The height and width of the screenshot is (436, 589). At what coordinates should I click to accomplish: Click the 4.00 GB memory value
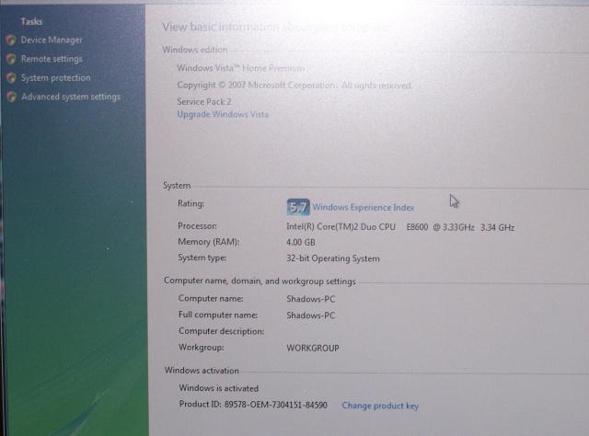click(301, 243)
